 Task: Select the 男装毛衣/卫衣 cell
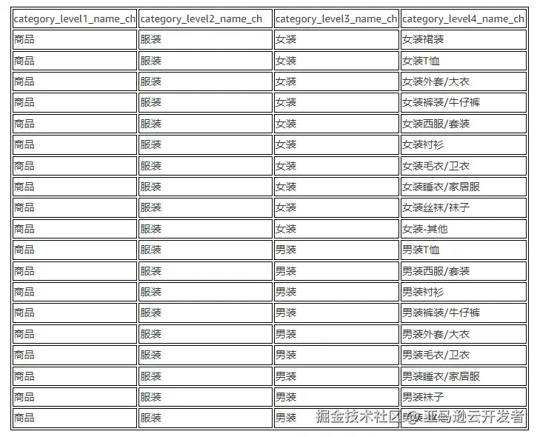coord(464,355)
